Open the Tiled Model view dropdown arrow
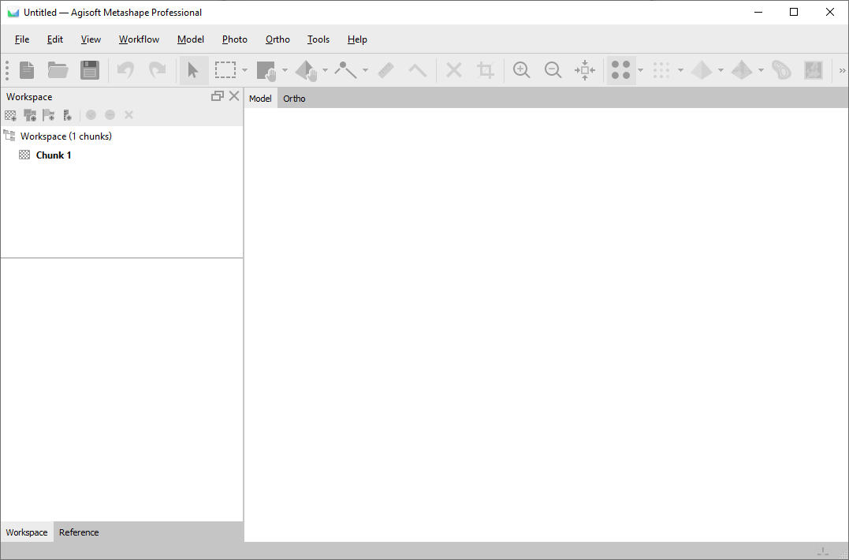This screenshot has width=849, height=560. coord(761,70)
